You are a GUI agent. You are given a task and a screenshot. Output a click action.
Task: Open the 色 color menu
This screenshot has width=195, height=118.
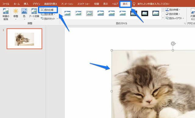[24, 14]
